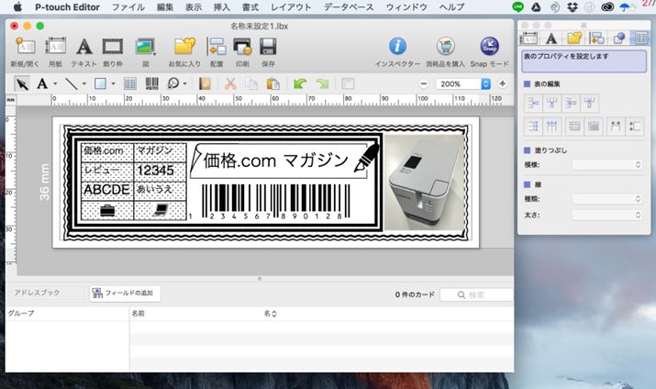Click the 消耗品を購入 button
The width and height of the screenshot is (656, 389).
(x=445, y=47)
